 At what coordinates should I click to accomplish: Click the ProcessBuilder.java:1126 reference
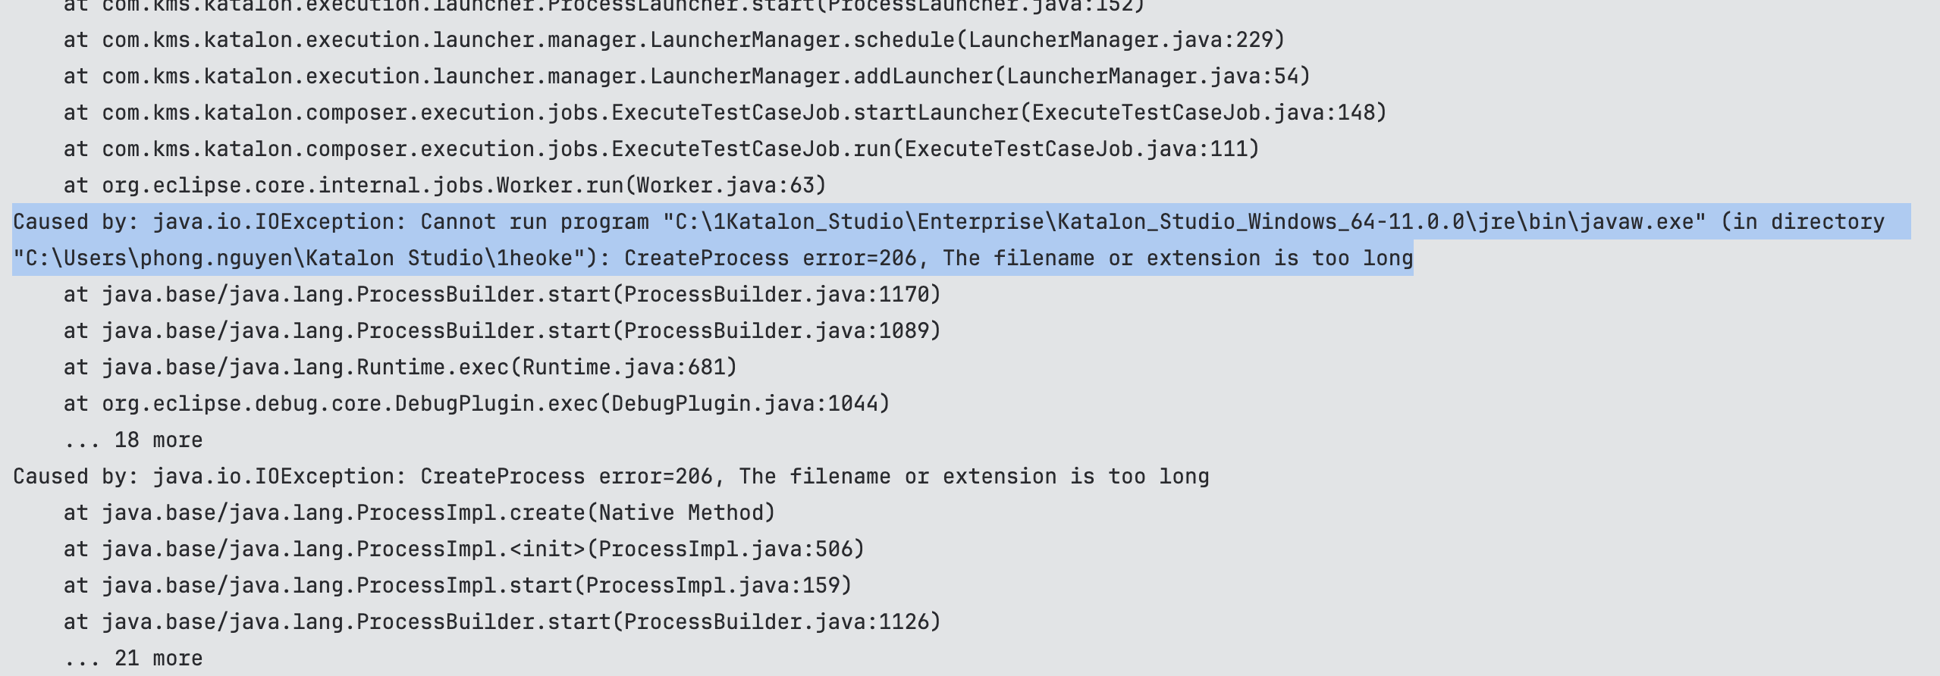tap(777, 621)
